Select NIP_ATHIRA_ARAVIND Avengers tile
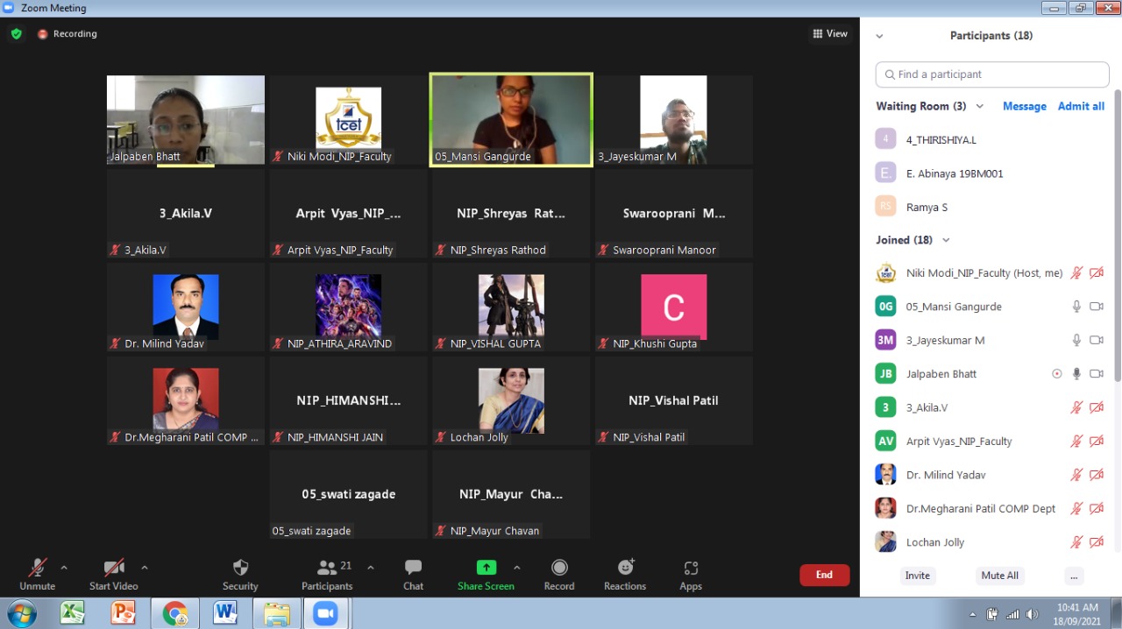Viewport: 1122px width, 629px height. tap(348, 307)
